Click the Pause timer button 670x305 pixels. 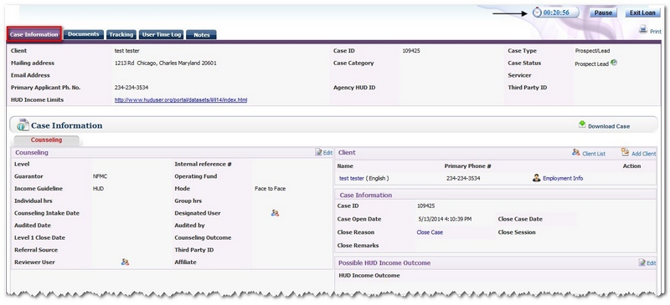pyautogui.click(x=603, y=13)
